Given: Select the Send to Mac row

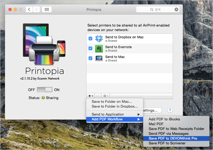Looking at the screenshot, I should pyautogui.click(x=129, y=58).
